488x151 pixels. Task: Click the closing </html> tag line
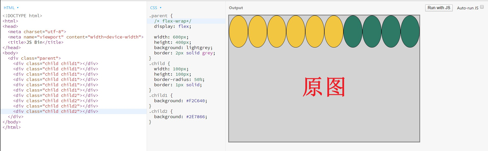click(x=12, y=127)
